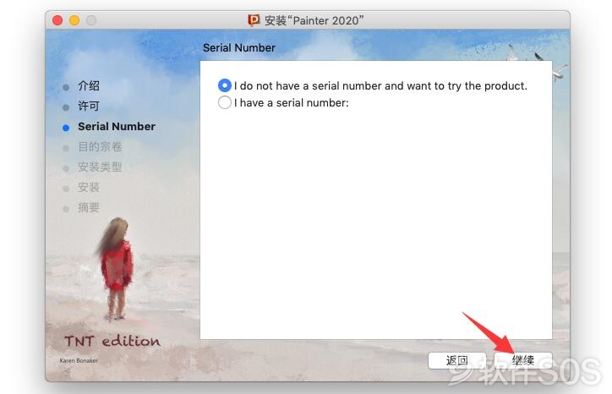Select the 安装类型 step in sidebar
The height and width of the screenshot is (394, 612).
pos(100,167)
